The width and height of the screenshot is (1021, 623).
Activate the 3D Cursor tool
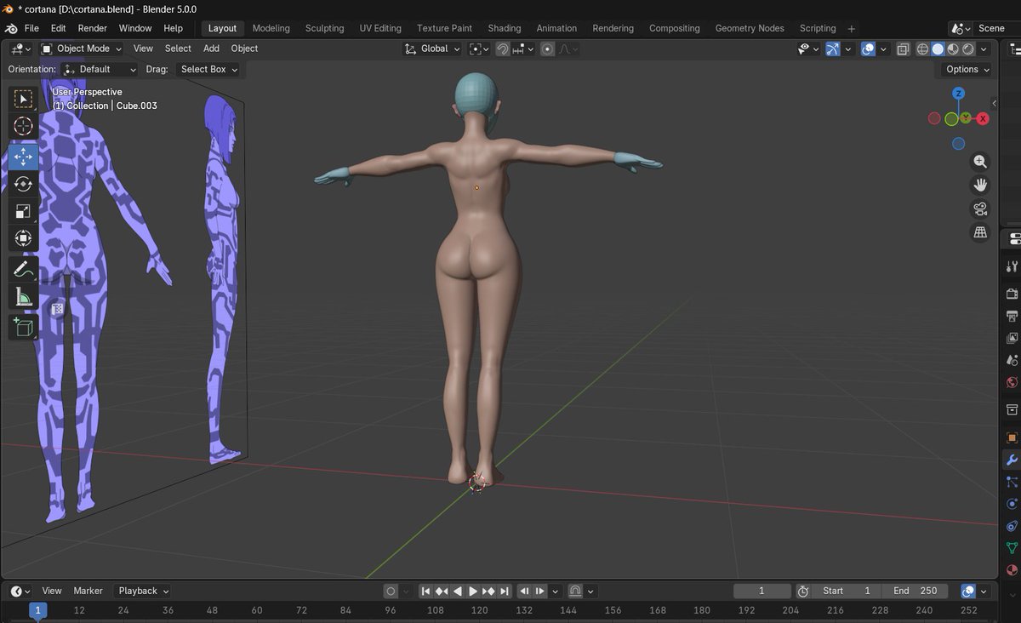pyautogui.click(x=24, y=127)
